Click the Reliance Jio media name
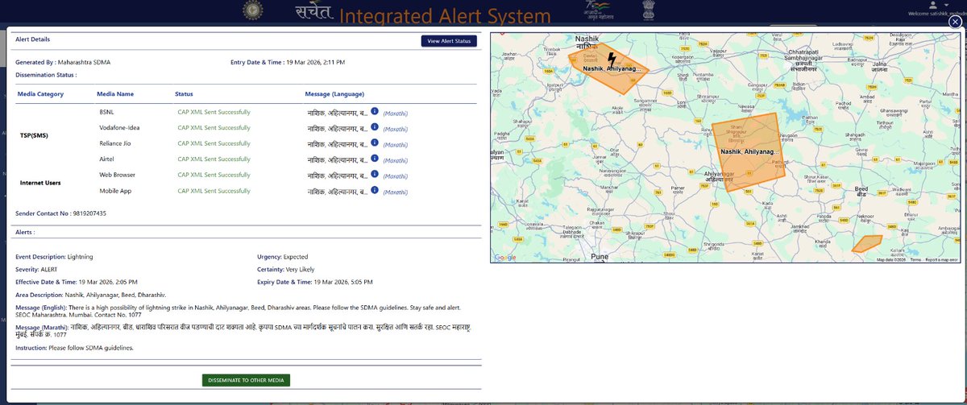The image size is (967, 405). click(x=116, y=143)
